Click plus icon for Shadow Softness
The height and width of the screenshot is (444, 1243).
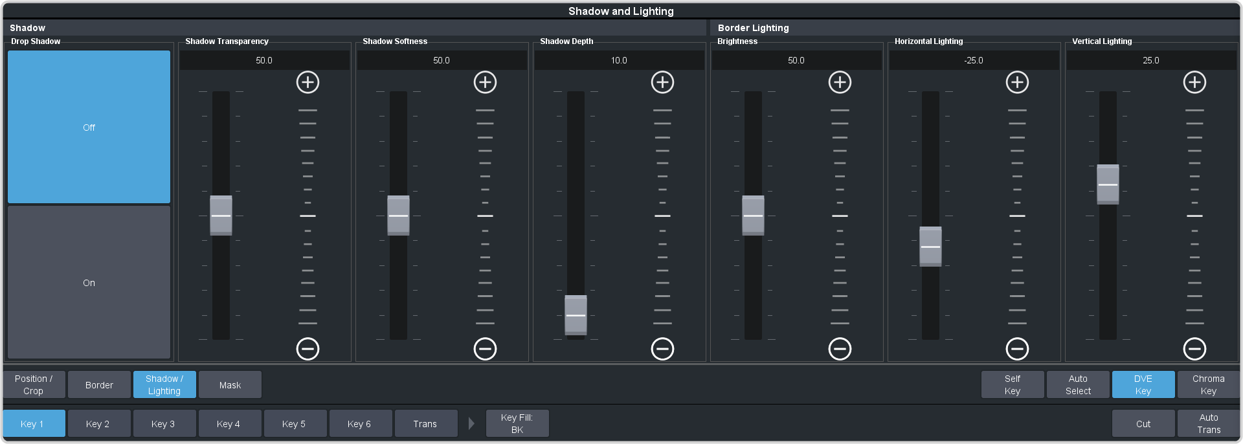(x=485, y=82)
